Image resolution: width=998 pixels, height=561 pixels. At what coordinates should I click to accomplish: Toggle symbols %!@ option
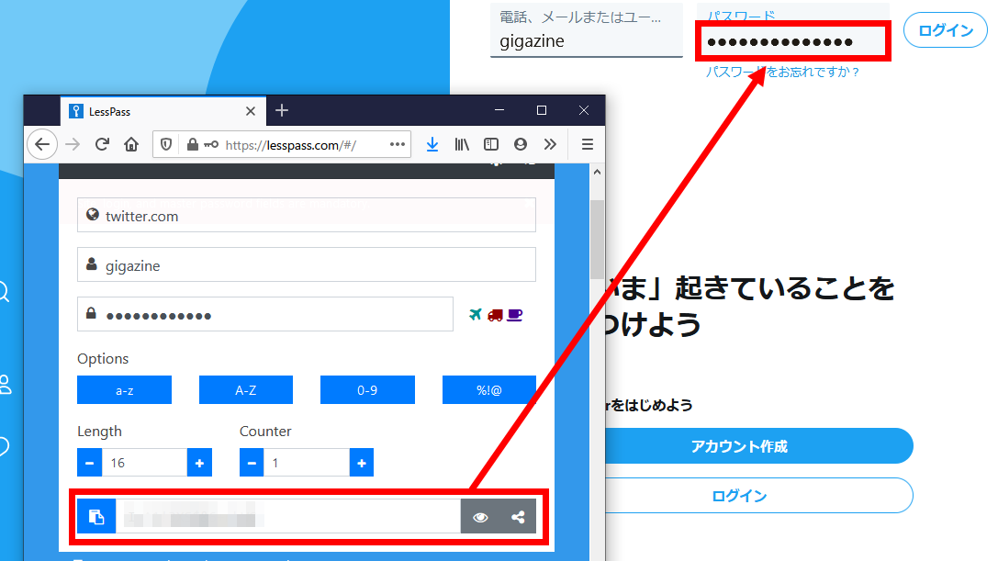tap(488, 389)
